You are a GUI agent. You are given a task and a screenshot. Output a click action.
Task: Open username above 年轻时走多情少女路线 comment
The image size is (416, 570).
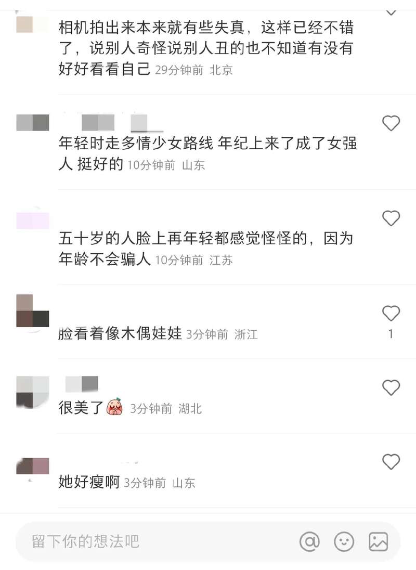tap(114, 122)
